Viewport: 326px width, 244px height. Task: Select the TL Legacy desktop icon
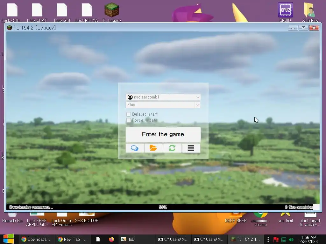[112, 12]
